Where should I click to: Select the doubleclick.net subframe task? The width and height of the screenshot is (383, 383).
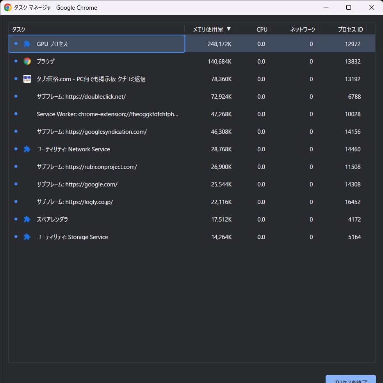tap(192, 96)
